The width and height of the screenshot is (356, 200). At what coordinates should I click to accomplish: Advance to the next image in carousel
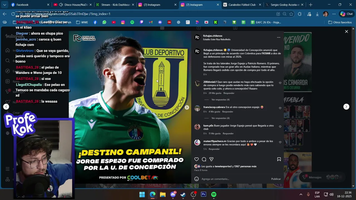(187, 107)
